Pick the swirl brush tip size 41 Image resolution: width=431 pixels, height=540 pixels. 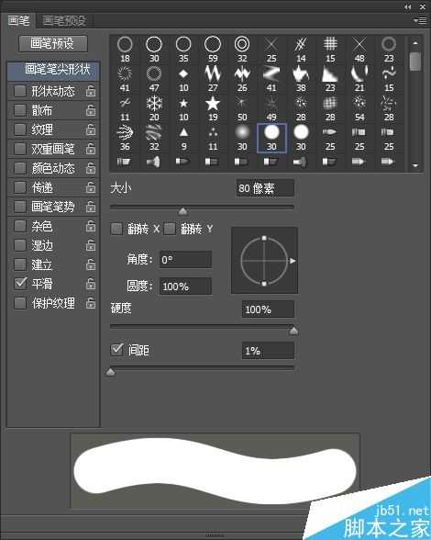pos(125,78)
